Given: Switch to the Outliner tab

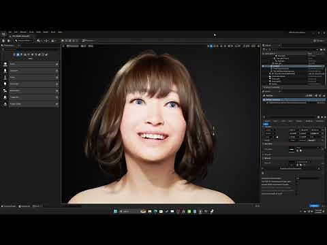Looking at the screenshot, I should [268, 46].
